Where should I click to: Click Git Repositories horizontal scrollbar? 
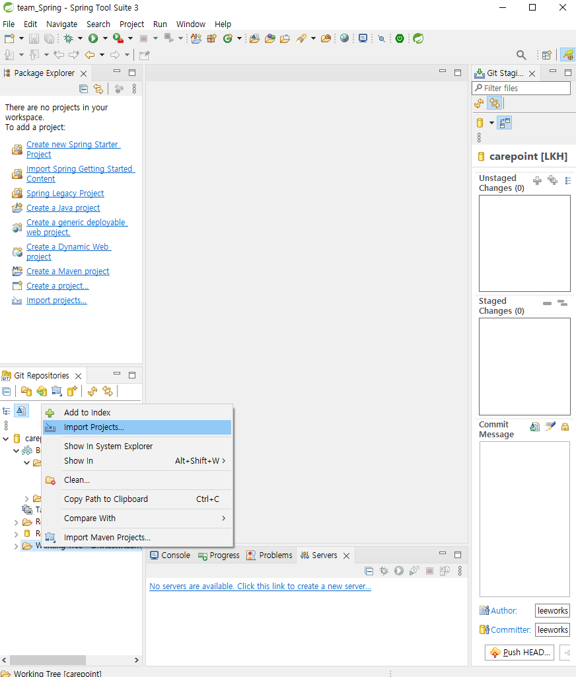point(48,660)
